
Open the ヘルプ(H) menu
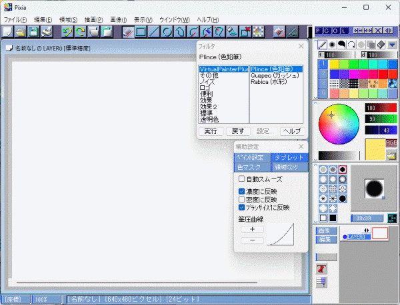pos(207,19)
